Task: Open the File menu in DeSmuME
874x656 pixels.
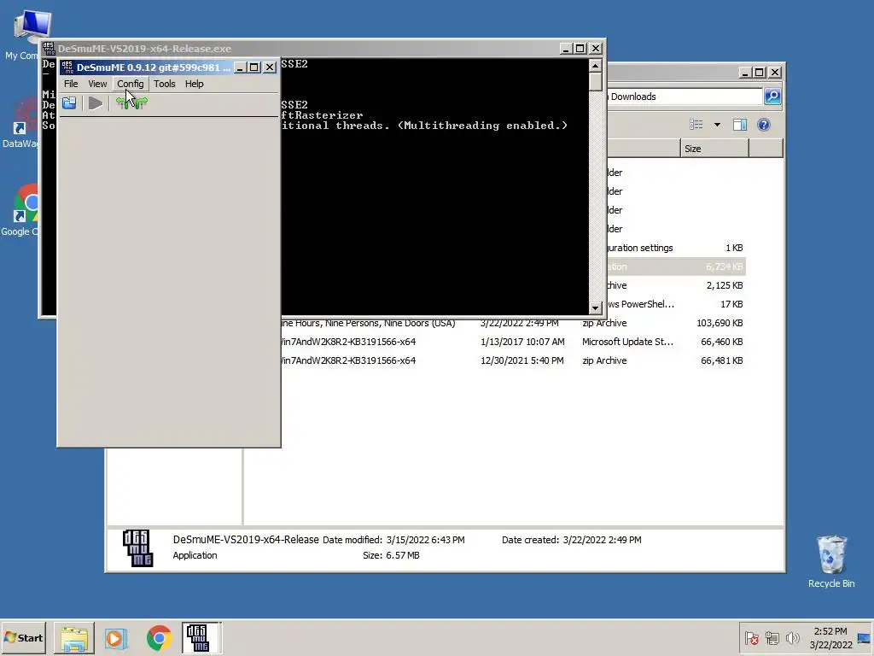Action: (x=71, y=84)
